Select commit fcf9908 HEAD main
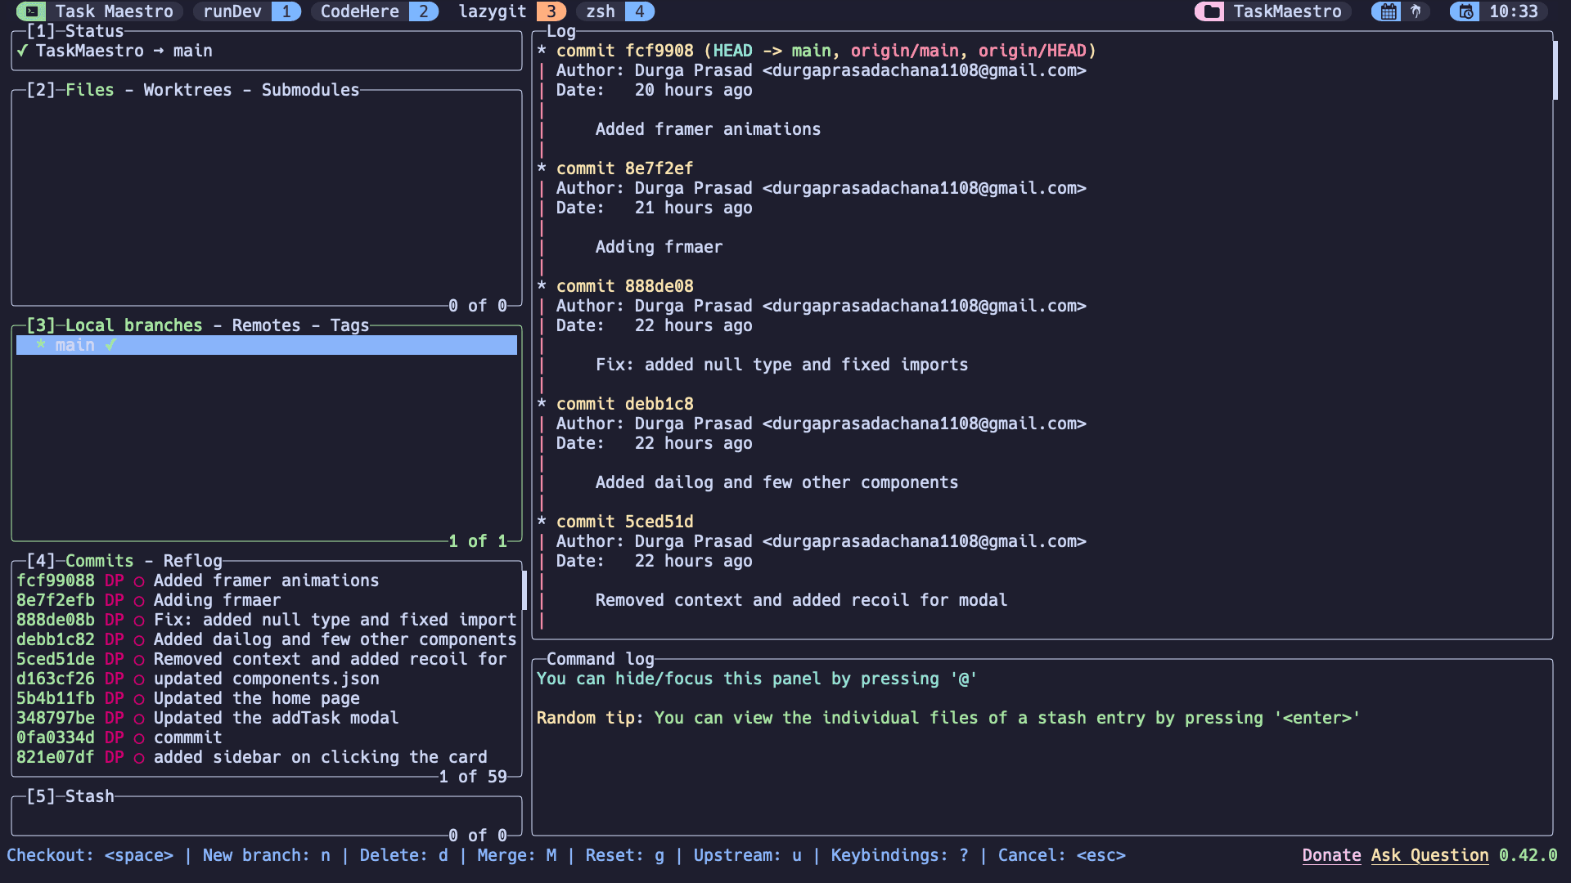Image resolution: width=1571 pixels, height=883 pixels. [265, 580]
